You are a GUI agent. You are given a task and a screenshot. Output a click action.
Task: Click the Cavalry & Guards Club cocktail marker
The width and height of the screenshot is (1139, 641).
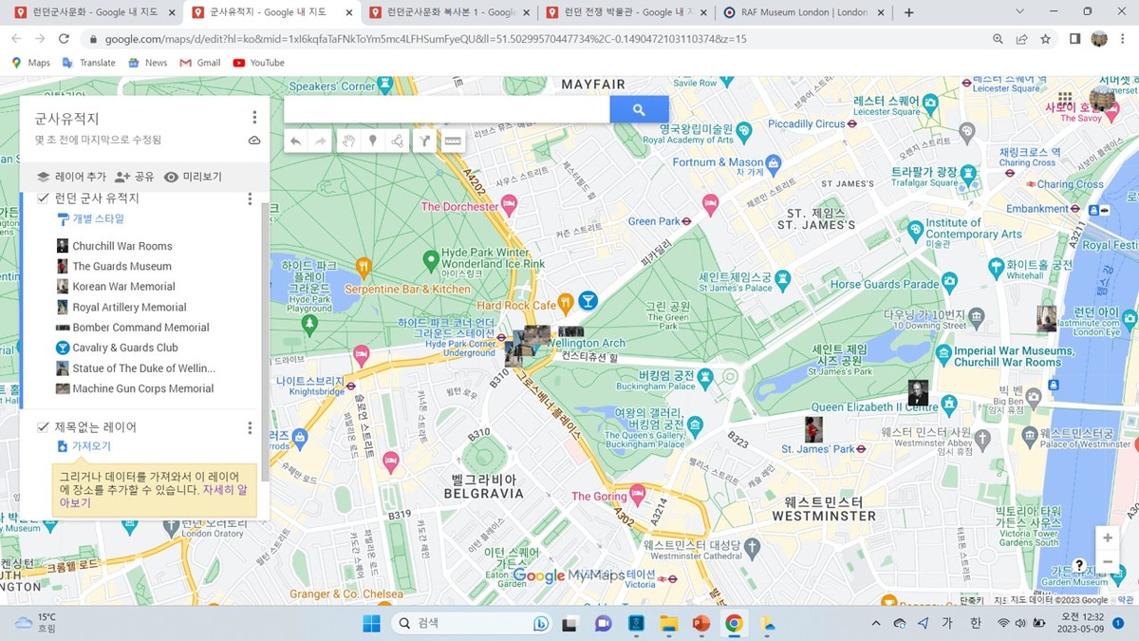[x=588, y=301]
